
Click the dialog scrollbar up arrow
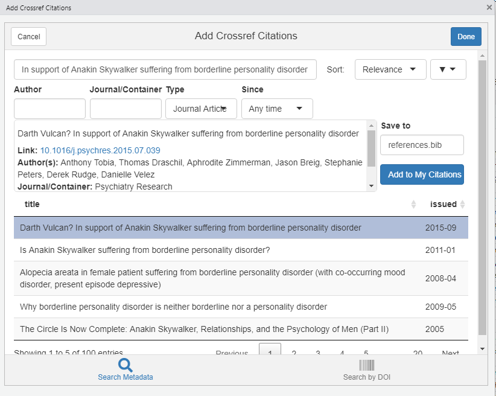click(482, 56)
